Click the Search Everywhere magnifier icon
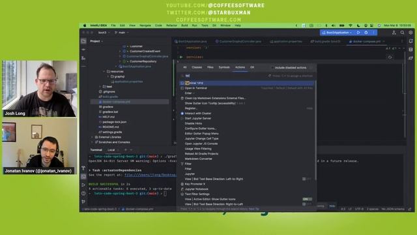417x235 pixels. click(x=403, y=33)
